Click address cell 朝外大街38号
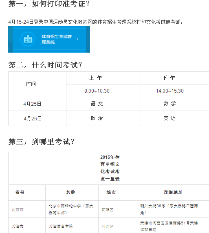209x233 pixels. [173, 209]
